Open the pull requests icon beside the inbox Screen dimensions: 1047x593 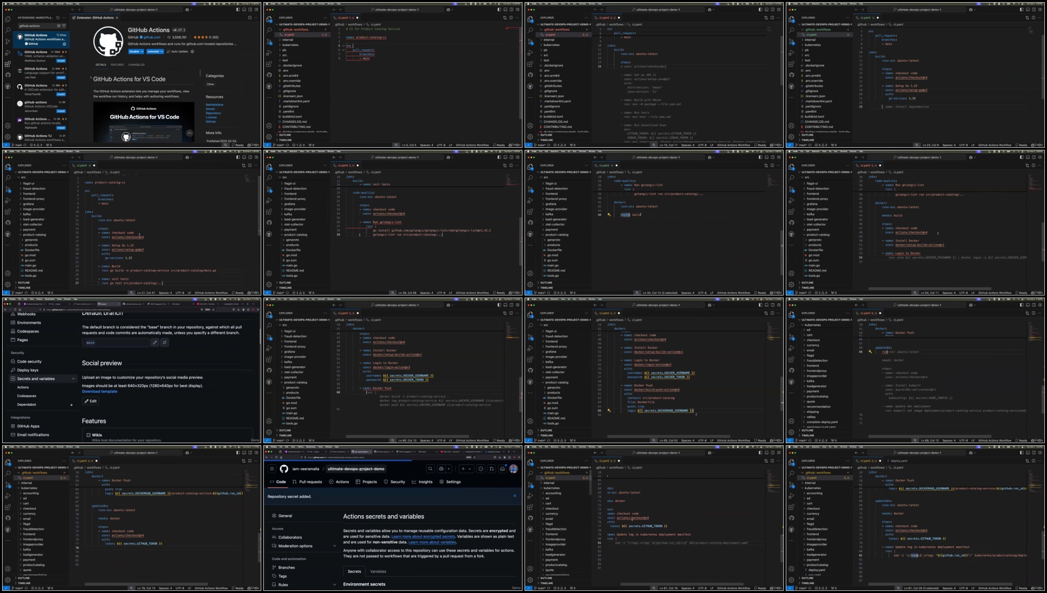[x=492, y=469]
